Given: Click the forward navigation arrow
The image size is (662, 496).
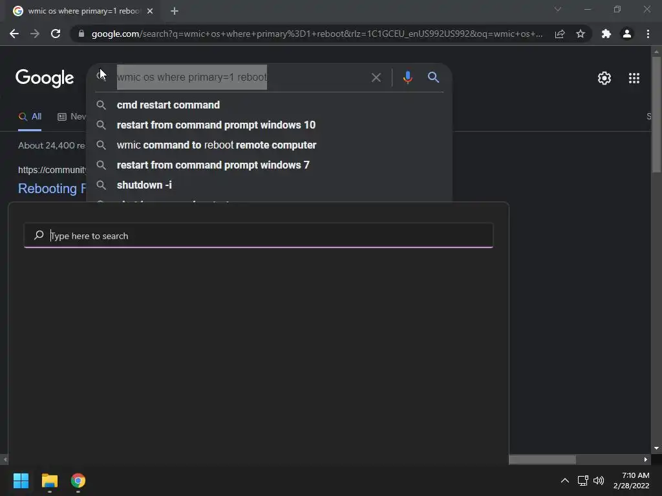Looking at the screenshot, I should tap(35, 34).
